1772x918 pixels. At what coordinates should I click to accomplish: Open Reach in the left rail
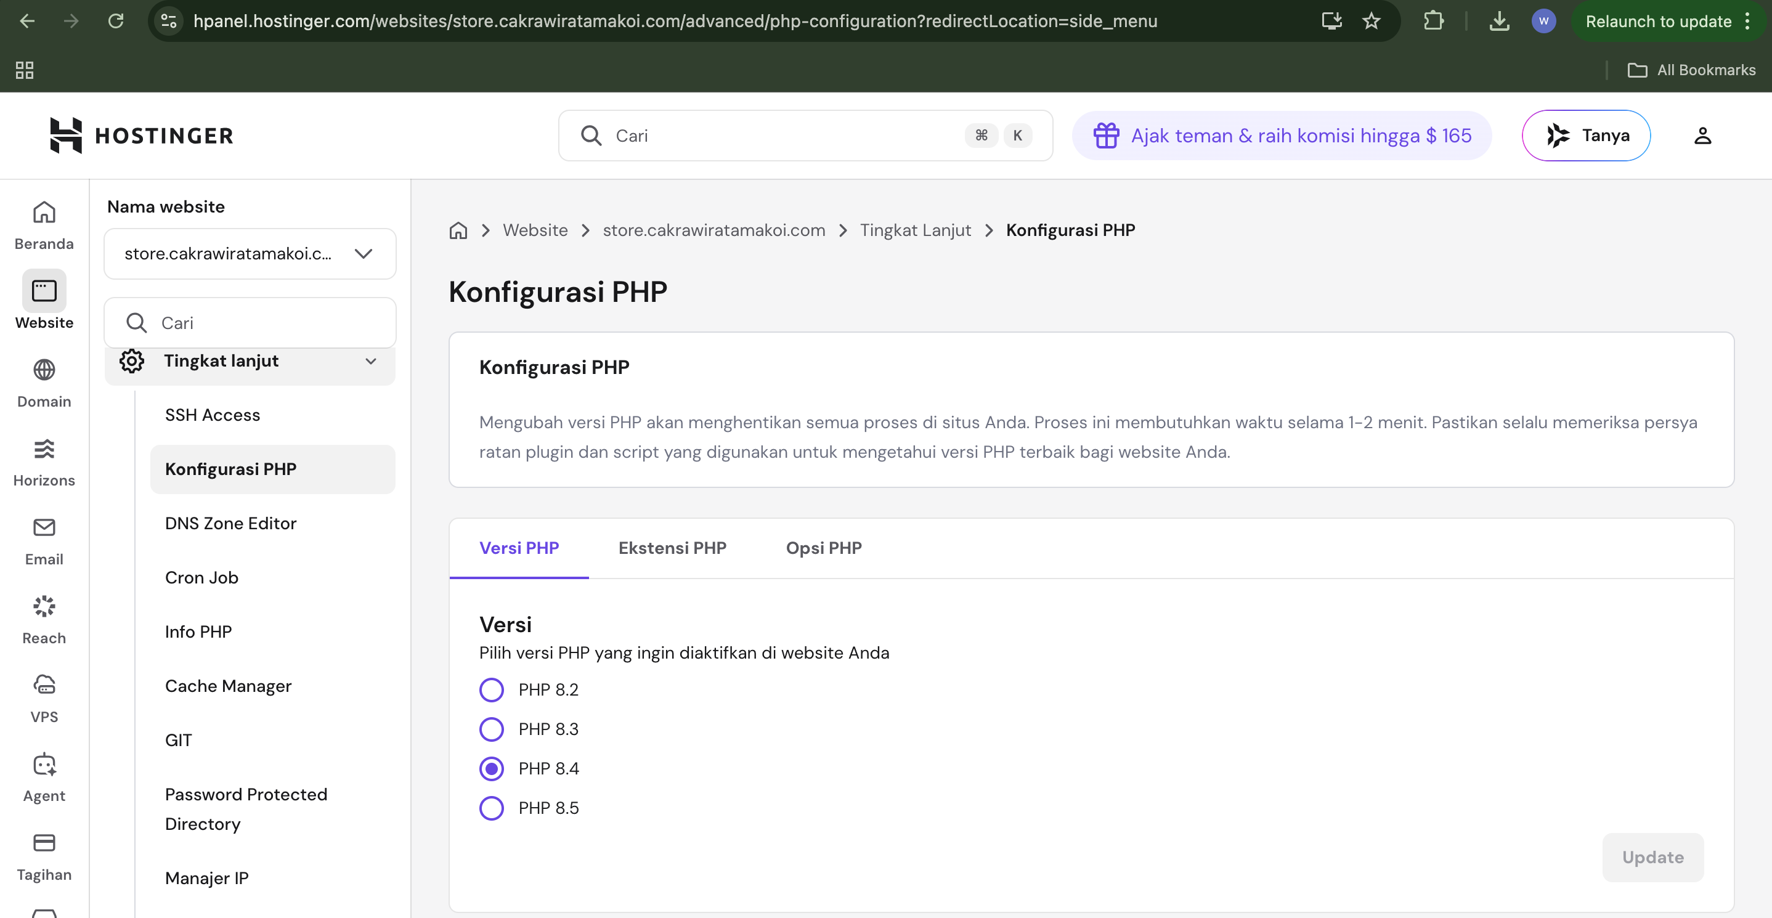coord(44,620)
